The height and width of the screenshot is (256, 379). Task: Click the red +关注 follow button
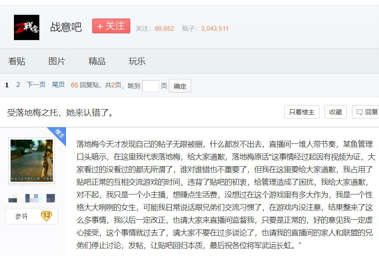pyautogui.click(x=111, y=26)
